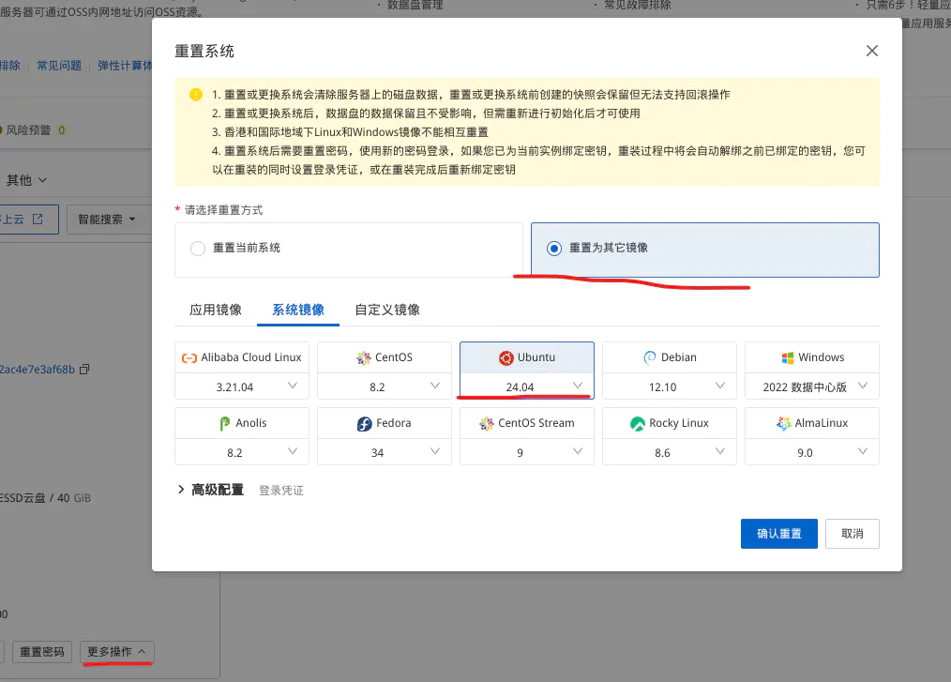Select the Ubuntu system image
Viewport: 951px width, 682px height.
click(x=526, y=356)
